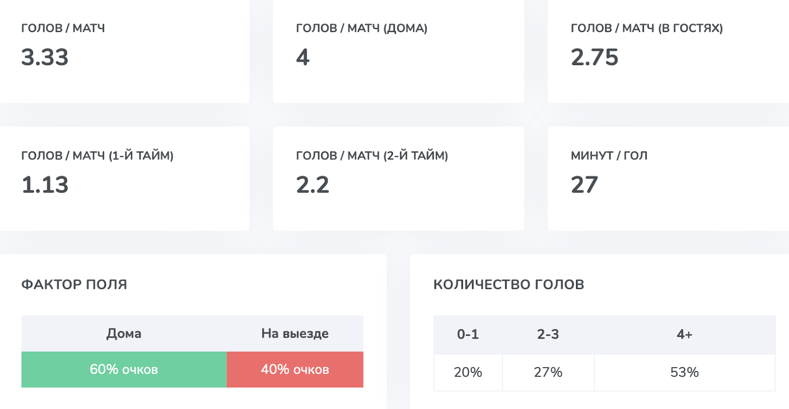Viewport: 789px width, 409px height.
Task: Click the 27% cell under 2-3
Action: tap(548, 372)
